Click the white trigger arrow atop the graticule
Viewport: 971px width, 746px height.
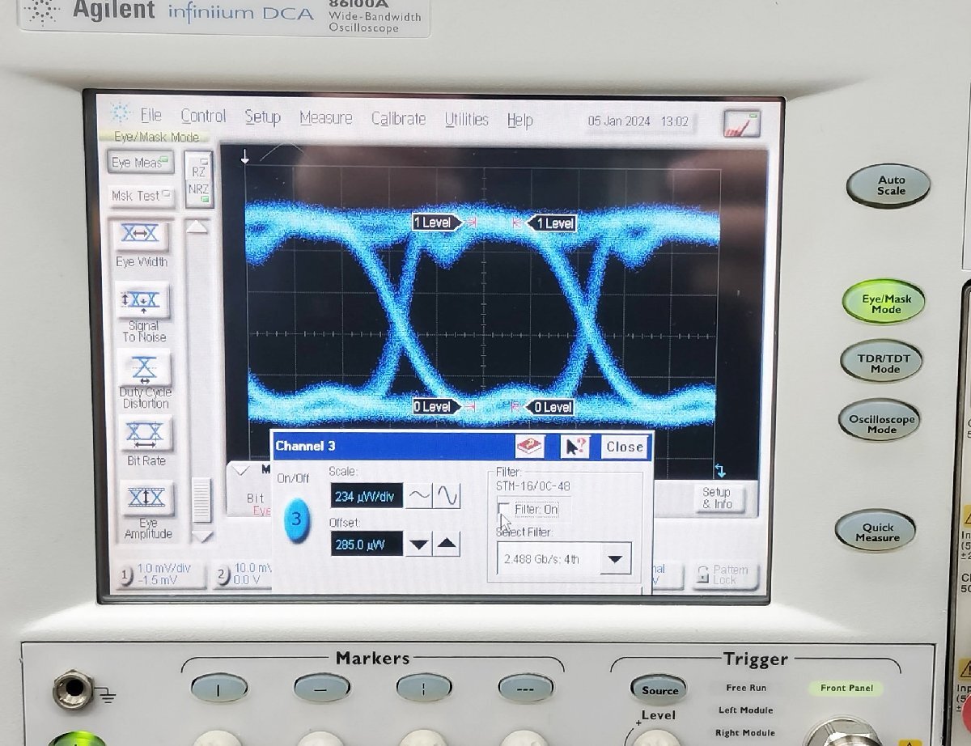tap(244, 157)
